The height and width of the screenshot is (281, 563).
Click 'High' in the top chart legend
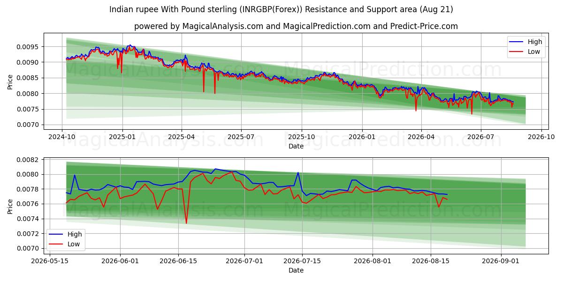point(535,42)
